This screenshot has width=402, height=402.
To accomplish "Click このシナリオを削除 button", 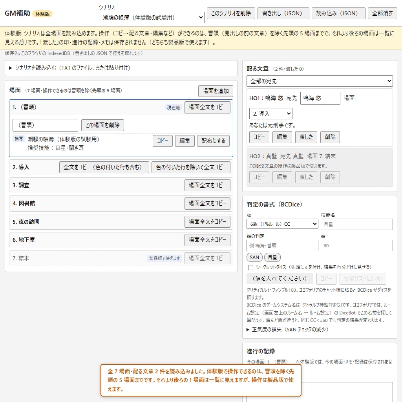I will point(231,13).
